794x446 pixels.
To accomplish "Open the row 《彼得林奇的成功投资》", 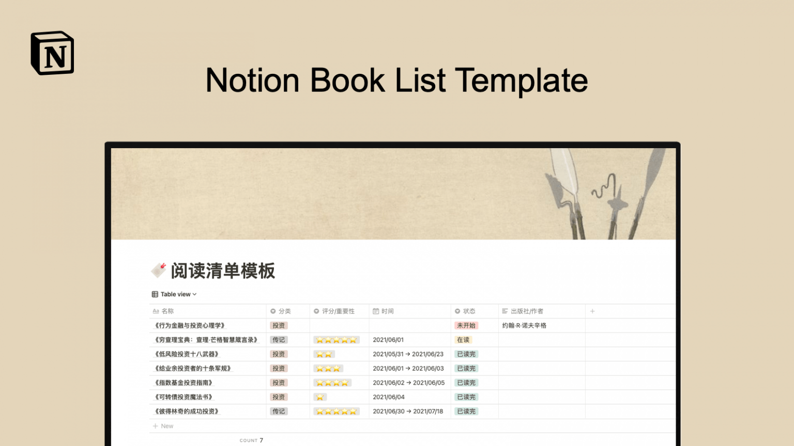I will tap(187, 411).
